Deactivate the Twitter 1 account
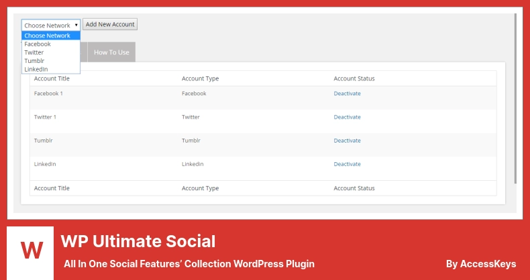The height and width of the screenshot is (280, 530). [x=347, y=117]
